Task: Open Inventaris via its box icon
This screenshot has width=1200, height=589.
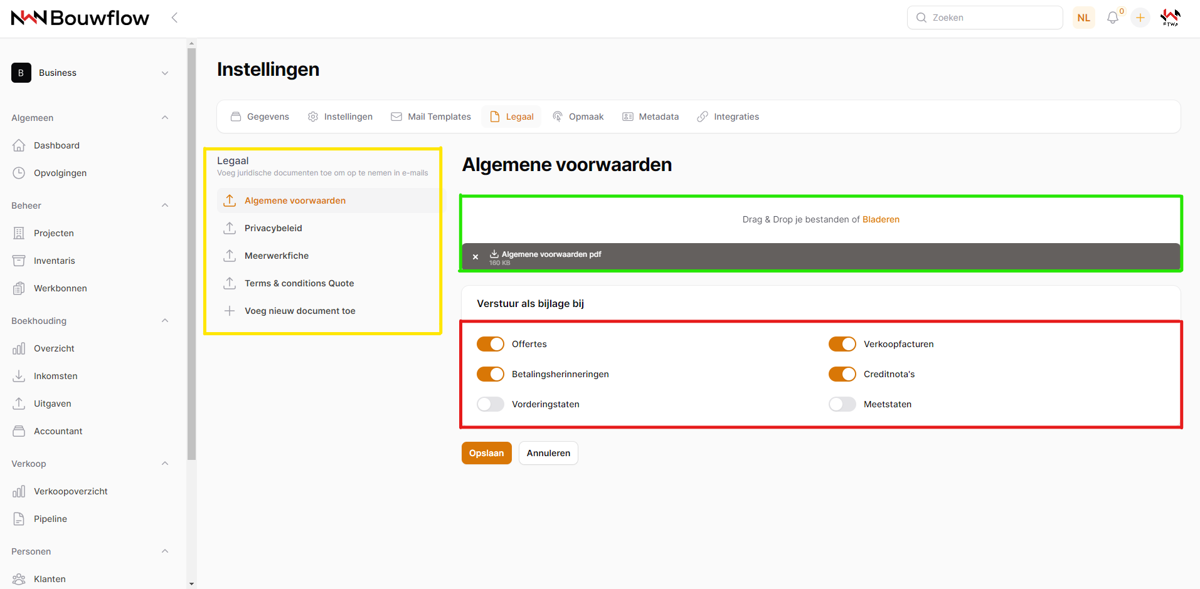Action: click(19, 261)
